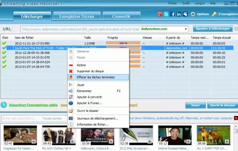238x151 pixels.
Task: Open the 09:43 My A/W Clothes rail thumbnail
Action: tap(59, 135)
